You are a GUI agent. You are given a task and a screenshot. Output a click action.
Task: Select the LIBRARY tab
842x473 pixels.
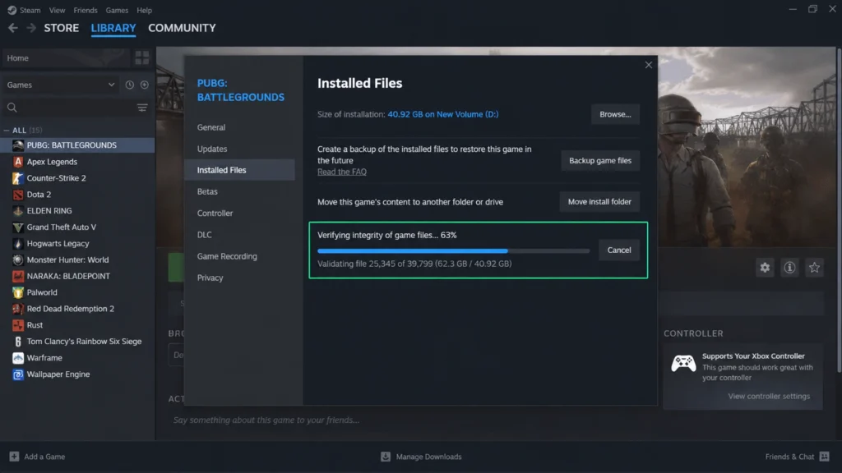[113, 28]
